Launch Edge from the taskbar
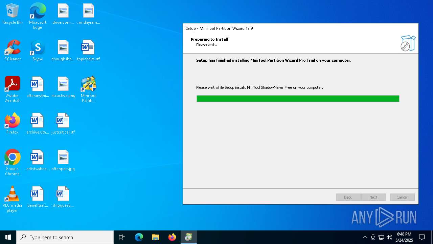433x244 pixels. 139,237
